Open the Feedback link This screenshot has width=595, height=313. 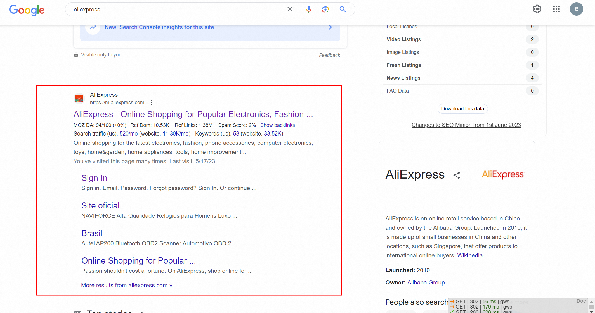[x=329, y=55]
